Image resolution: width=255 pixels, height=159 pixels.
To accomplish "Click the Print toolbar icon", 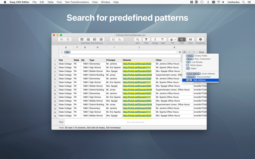I will (x=190, y=40).
